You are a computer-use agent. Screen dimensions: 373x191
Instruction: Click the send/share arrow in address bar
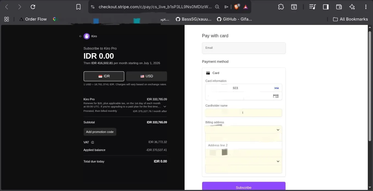(226, 7)
